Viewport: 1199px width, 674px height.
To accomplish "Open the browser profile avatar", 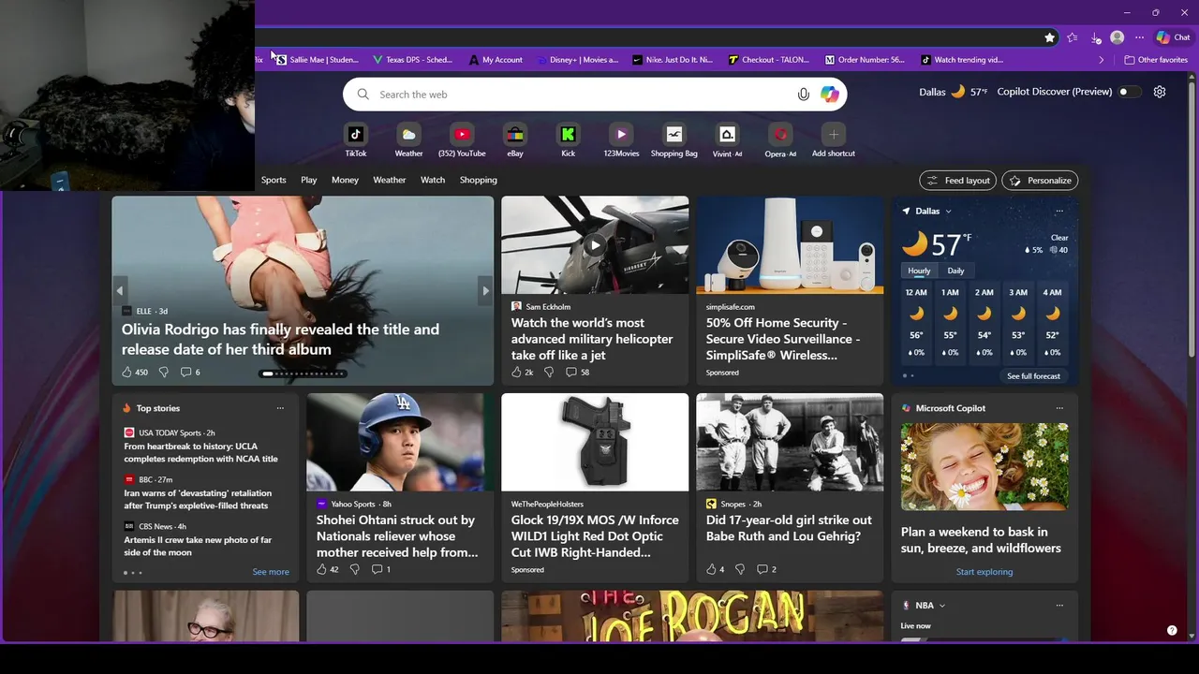I will pyautogui.click(x=1117, y=37).
